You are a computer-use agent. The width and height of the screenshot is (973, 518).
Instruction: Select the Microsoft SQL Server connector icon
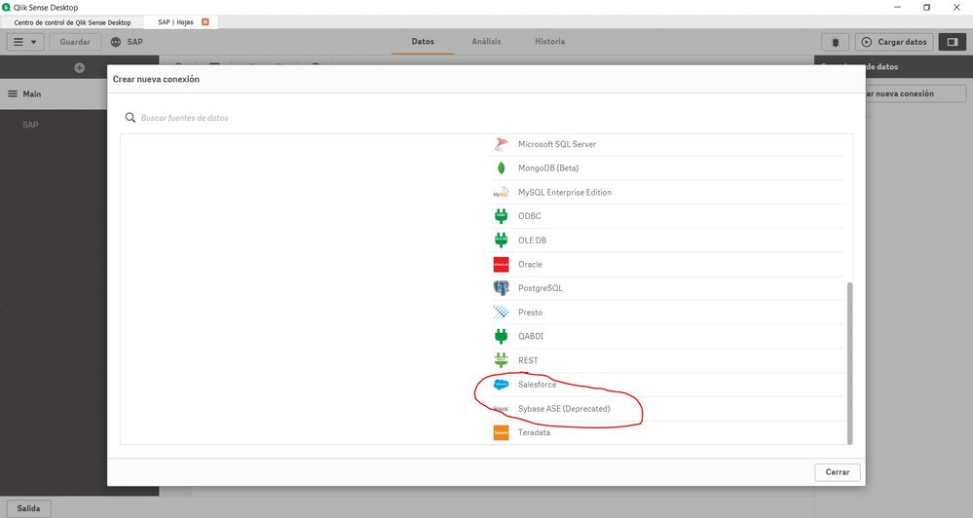501,144
